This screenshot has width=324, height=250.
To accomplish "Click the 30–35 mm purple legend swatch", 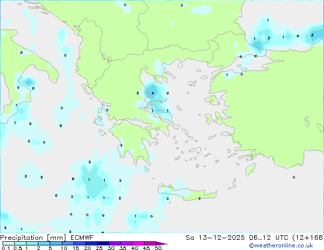I will pos(114,243).
